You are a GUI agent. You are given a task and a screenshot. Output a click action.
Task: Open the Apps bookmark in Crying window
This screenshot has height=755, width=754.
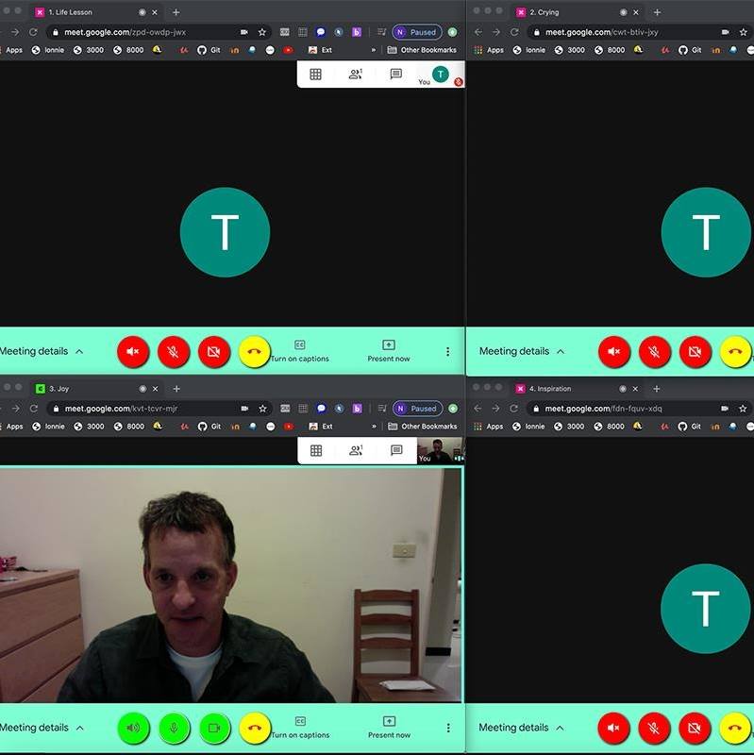point(489,50)
